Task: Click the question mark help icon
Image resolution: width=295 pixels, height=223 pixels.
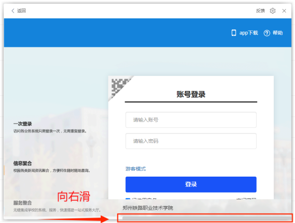Action: point(267,33)
